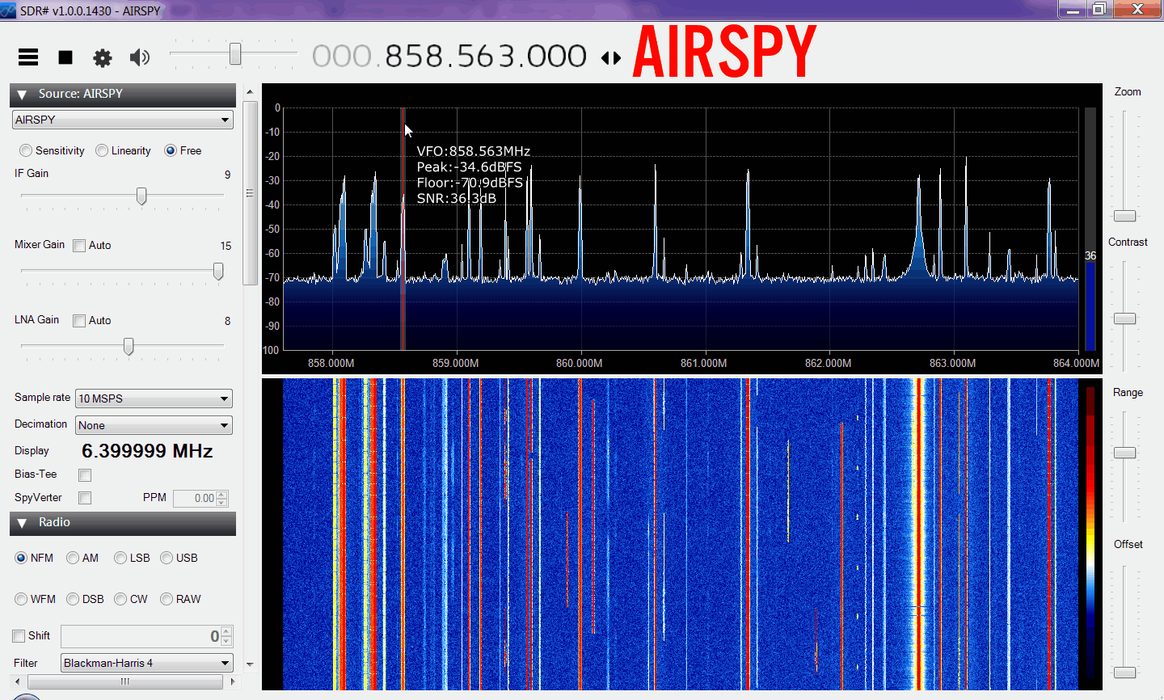Open the AIRSPY source device dropdown
The image size is (1164, 700).
123,120
